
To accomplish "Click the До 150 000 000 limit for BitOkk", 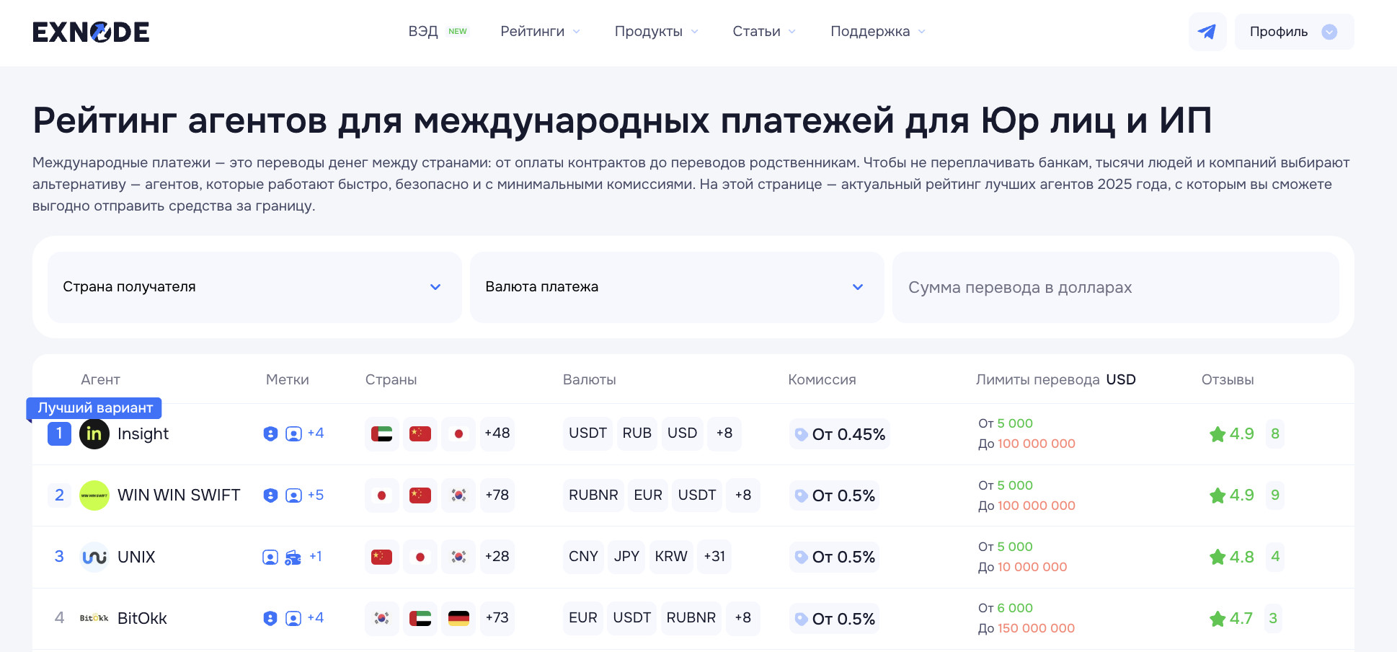I will [1026, 628].
